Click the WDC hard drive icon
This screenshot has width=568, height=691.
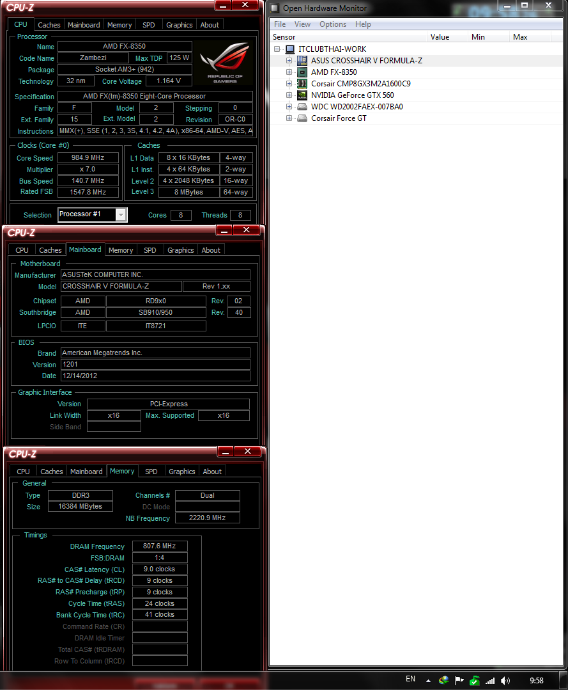click(x=302, y=106)
